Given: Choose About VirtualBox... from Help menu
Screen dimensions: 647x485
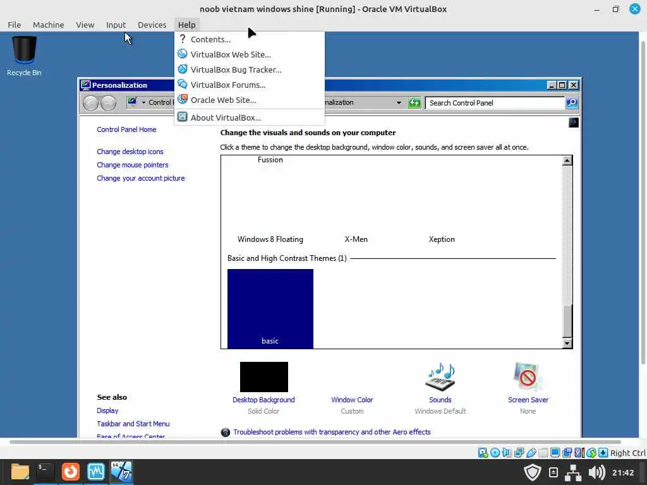Looking at the screenshot, I should (249, 117).
